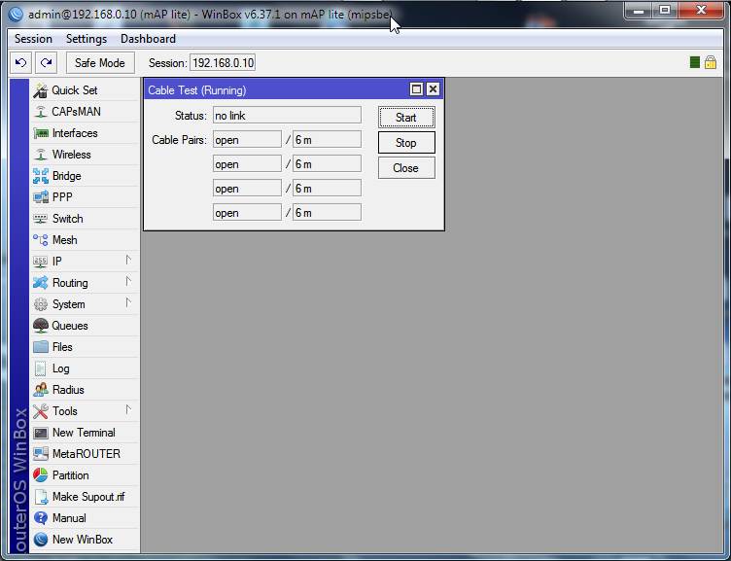Maximize the Cable Test dialog

[x=416, y=89]
